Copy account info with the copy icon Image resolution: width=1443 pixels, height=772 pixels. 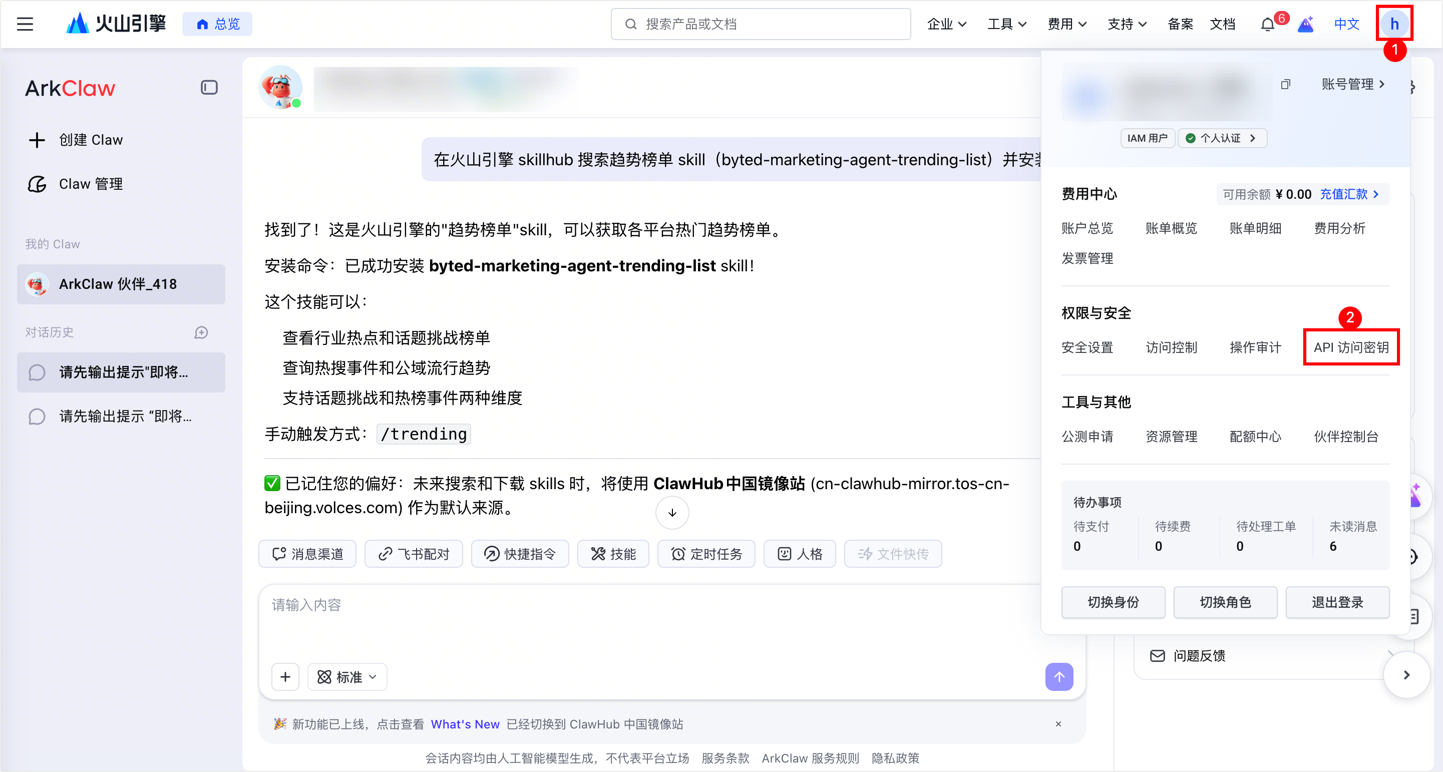pos(1286,85)
